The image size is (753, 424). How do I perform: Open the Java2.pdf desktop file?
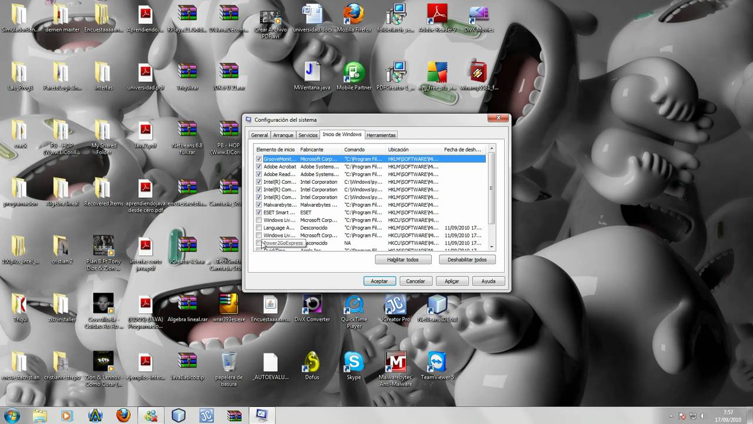click(145, 133)
